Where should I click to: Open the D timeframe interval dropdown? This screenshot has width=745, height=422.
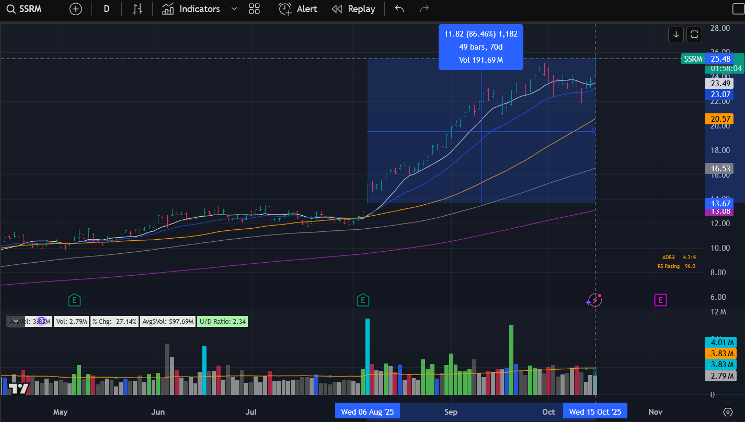[107, 9]
